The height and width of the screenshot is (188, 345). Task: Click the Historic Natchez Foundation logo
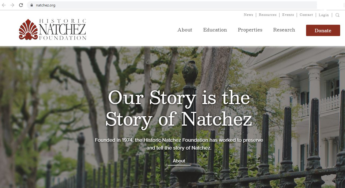point(53,29)
